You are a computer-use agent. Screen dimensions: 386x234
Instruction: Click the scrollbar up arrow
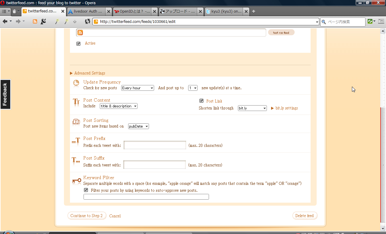[x=383, y=31]
